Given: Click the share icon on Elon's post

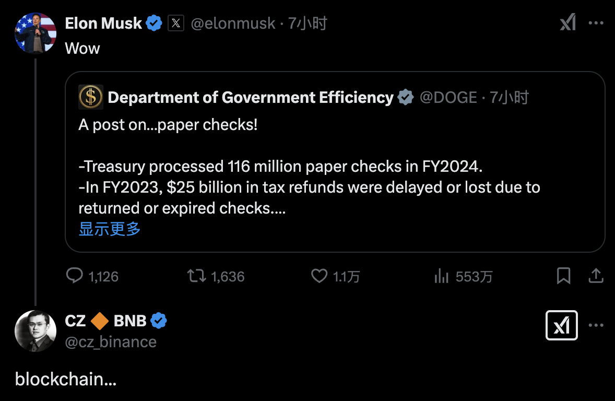Looking at the screenshot, I should [x=596, y=276].
